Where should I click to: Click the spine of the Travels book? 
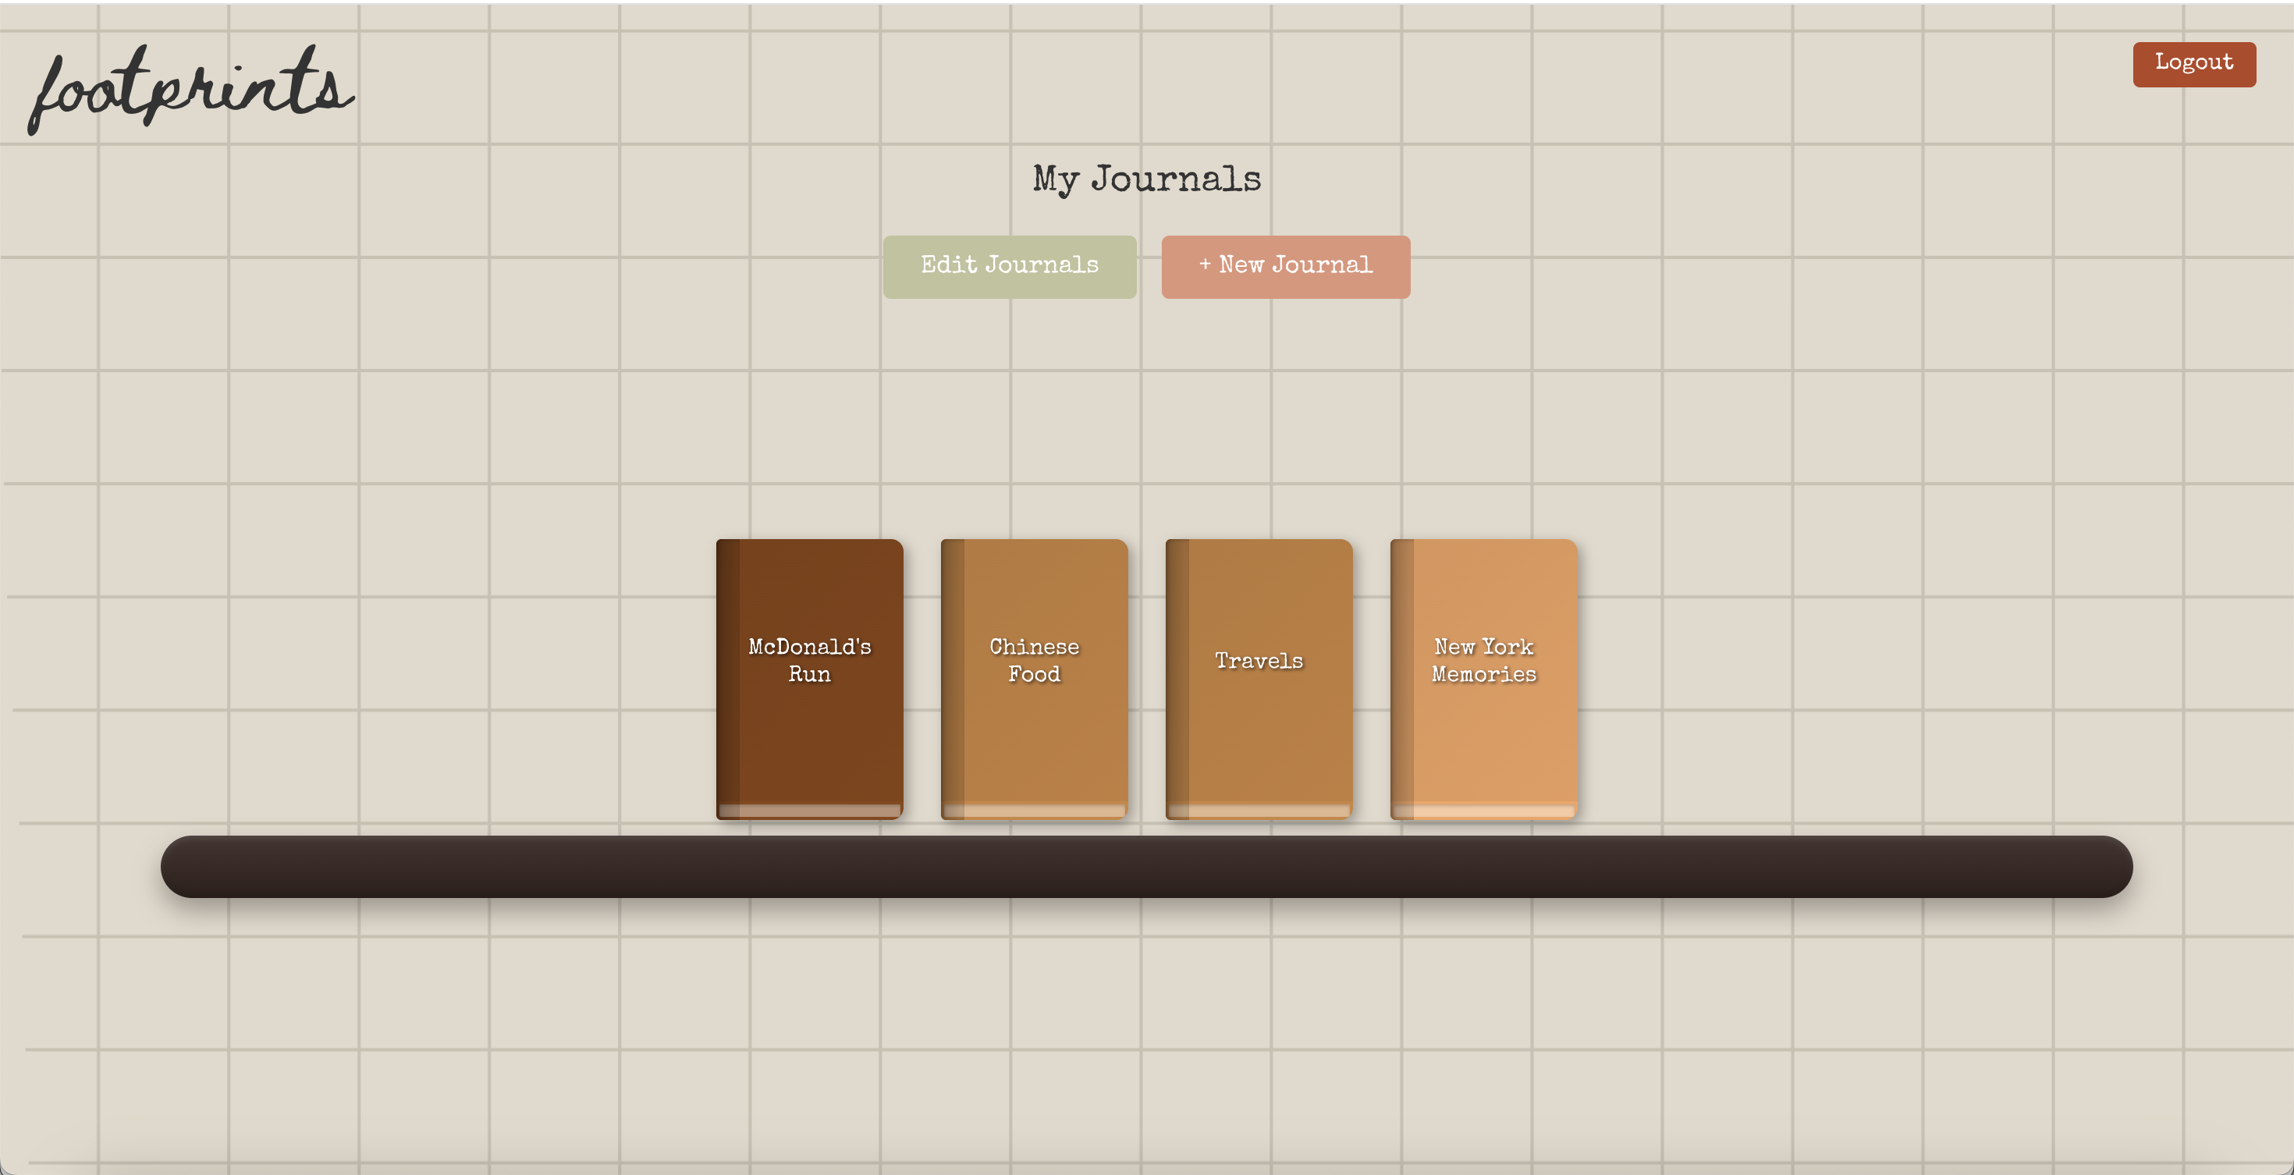coord(1177,676)
